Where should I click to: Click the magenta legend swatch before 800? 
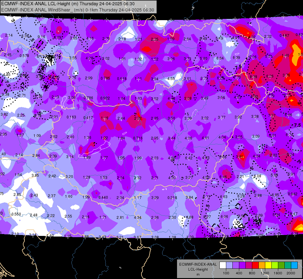[x=249, y=265]
